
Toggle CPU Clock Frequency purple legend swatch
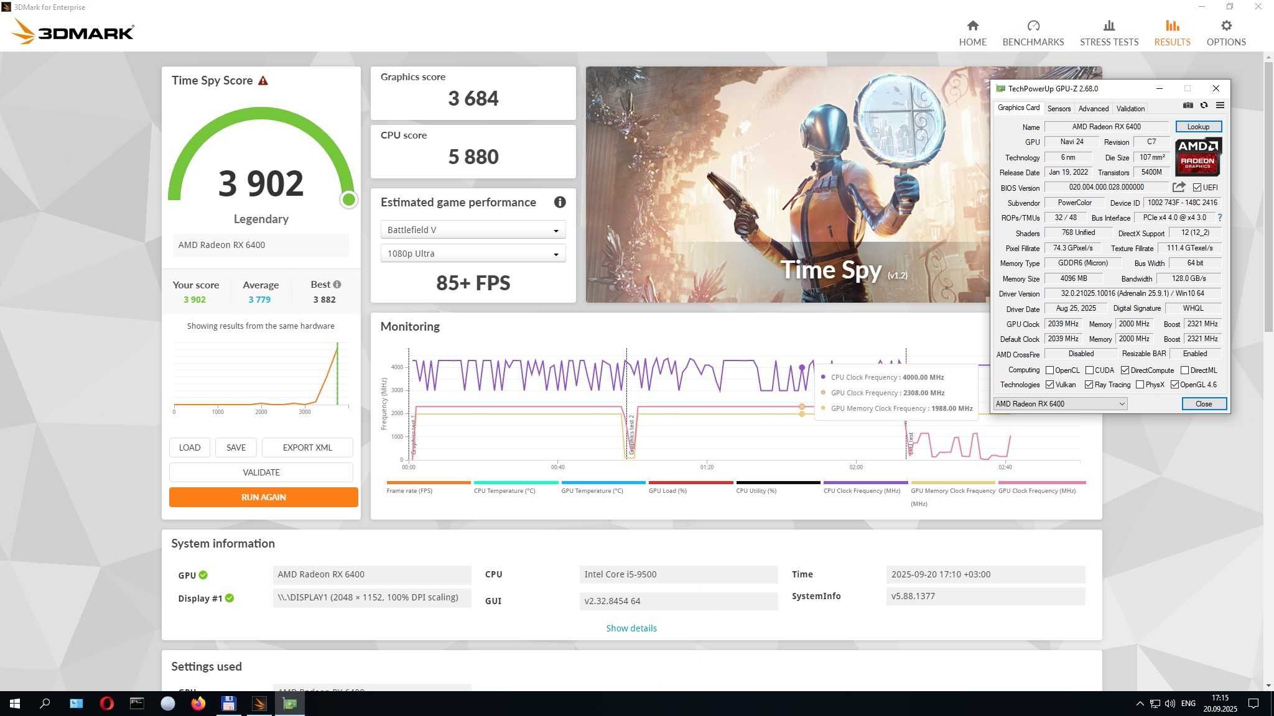866,482
